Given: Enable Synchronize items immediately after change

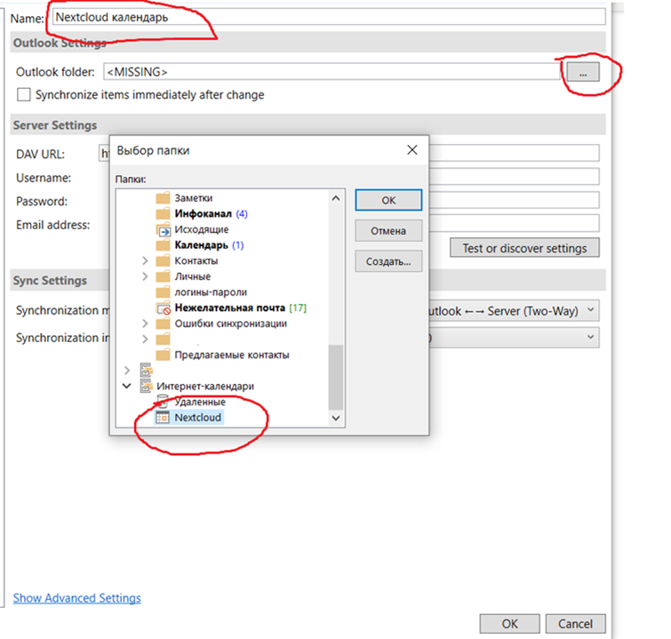Looking at the screenshot, I should click(24, 95).
